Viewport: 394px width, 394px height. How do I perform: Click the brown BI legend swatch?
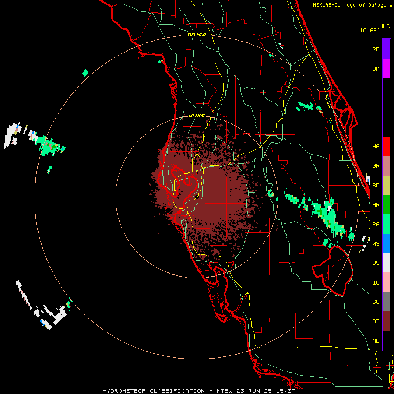(387, 321)
